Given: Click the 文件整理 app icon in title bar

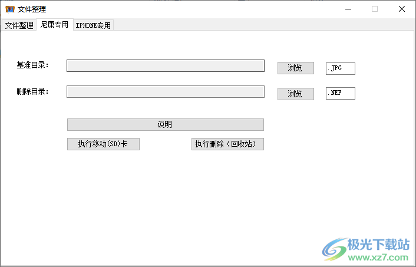Looking at the screenshot, I should pyautogui.click(x=10, y=9).
